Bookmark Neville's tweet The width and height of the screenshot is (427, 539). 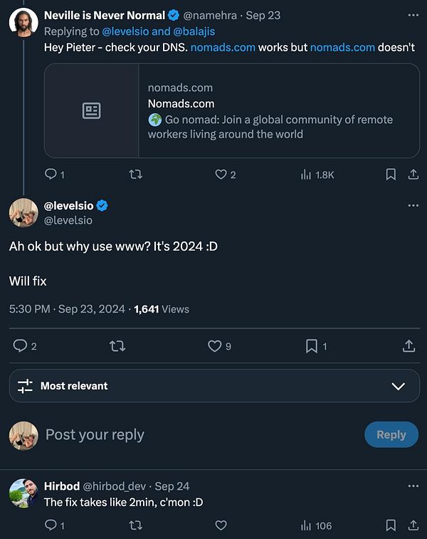point(391,174)
